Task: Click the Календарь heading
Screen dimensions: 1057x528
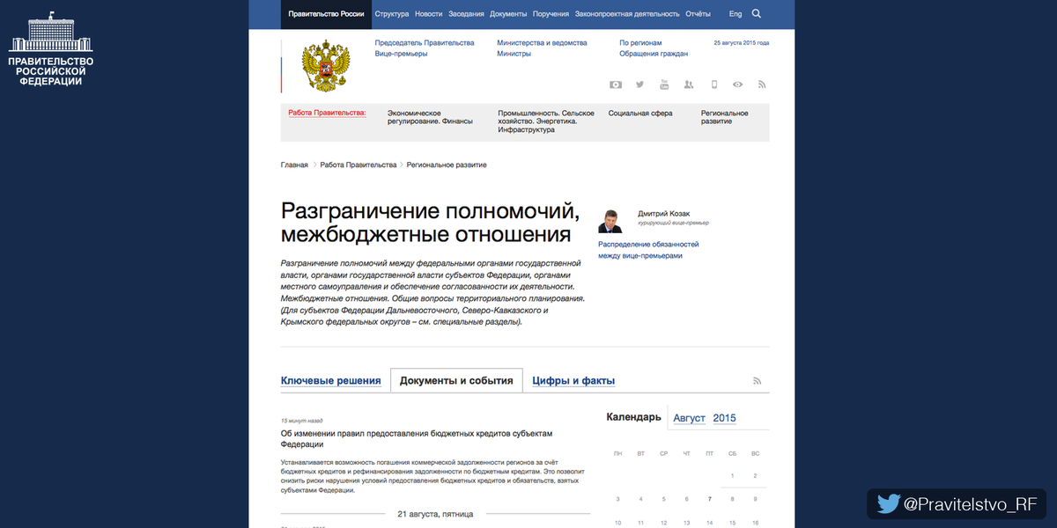Action: (633, 417)
